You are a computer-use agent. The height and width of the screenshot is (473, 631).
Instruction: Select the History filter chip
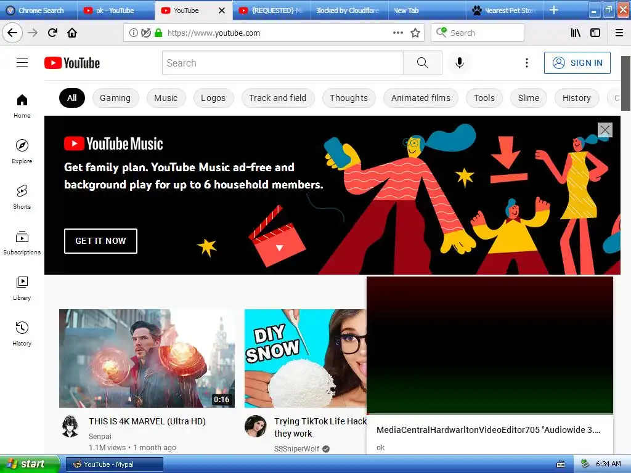coord(577,98)
